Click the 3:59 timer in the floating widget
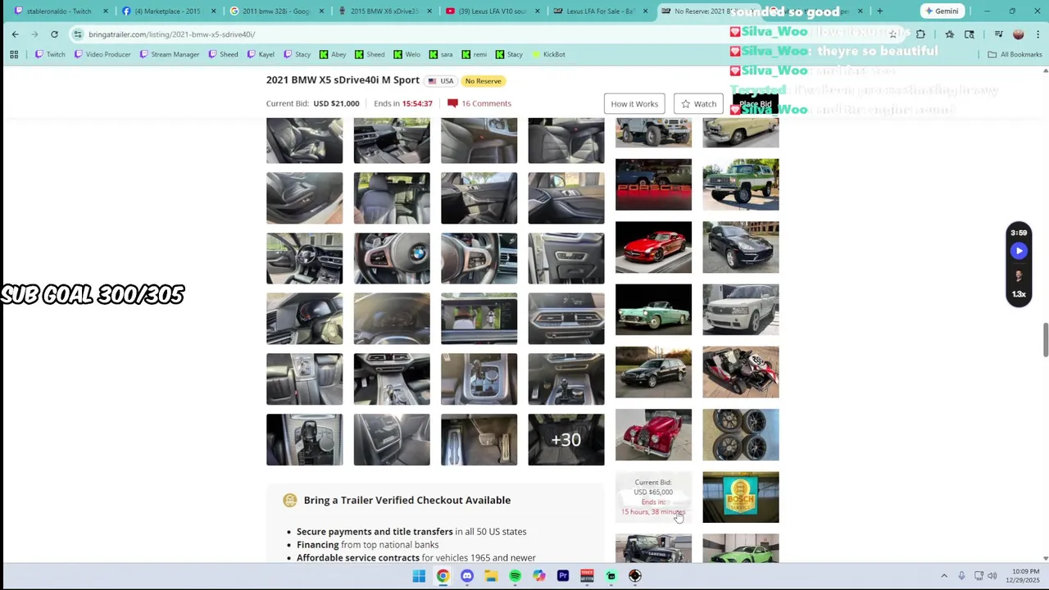The width and height of the screenshot is (1049, 590). pos(1019,233)
